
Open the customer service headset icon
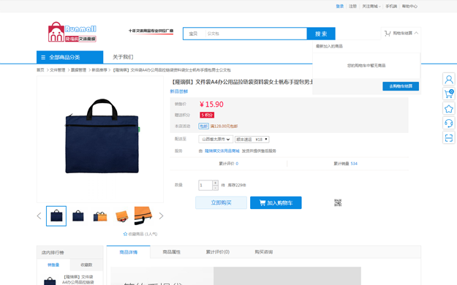point(449,123)
